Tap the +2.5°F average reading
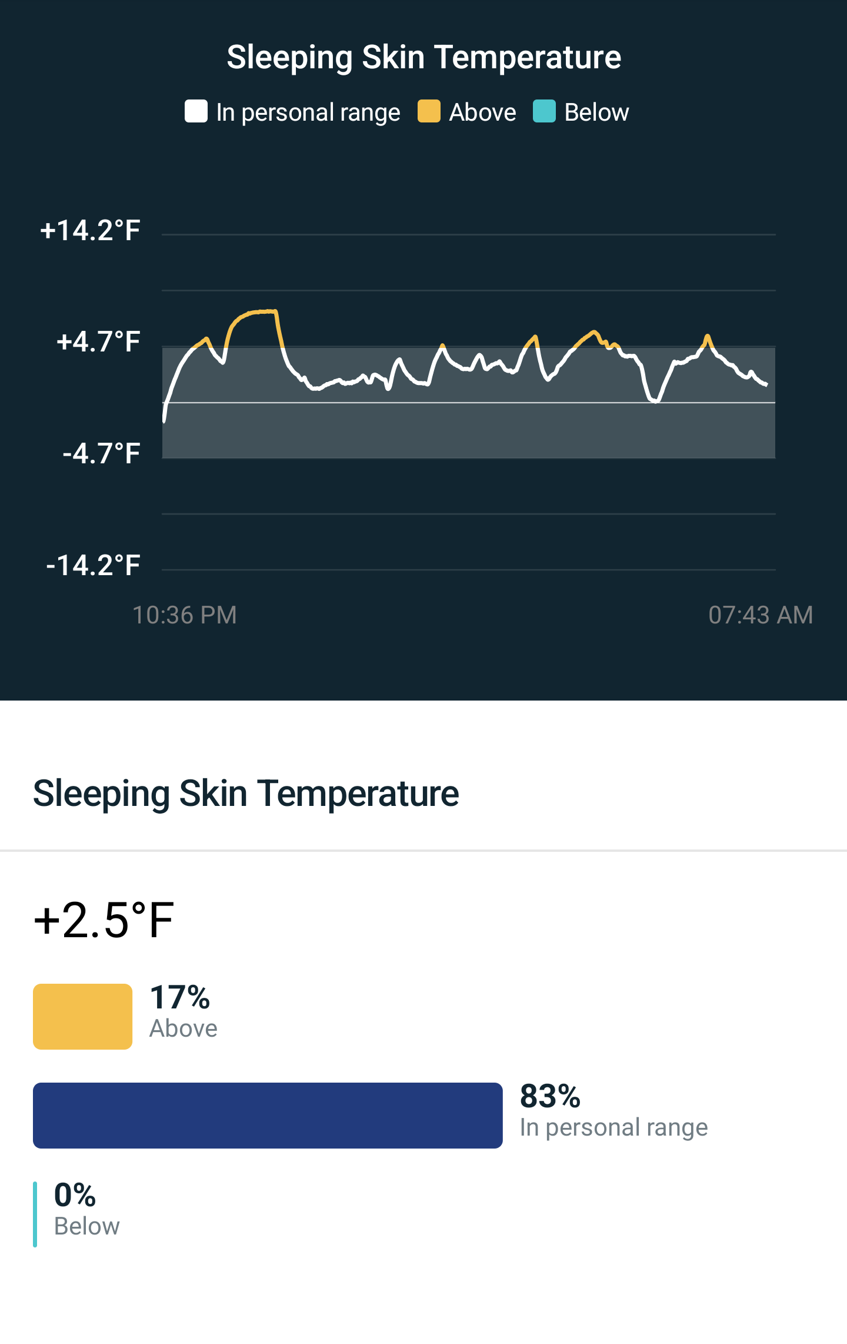Image resolution: width=847 pixels, height=1344 pixels. (x=104, y=920)
